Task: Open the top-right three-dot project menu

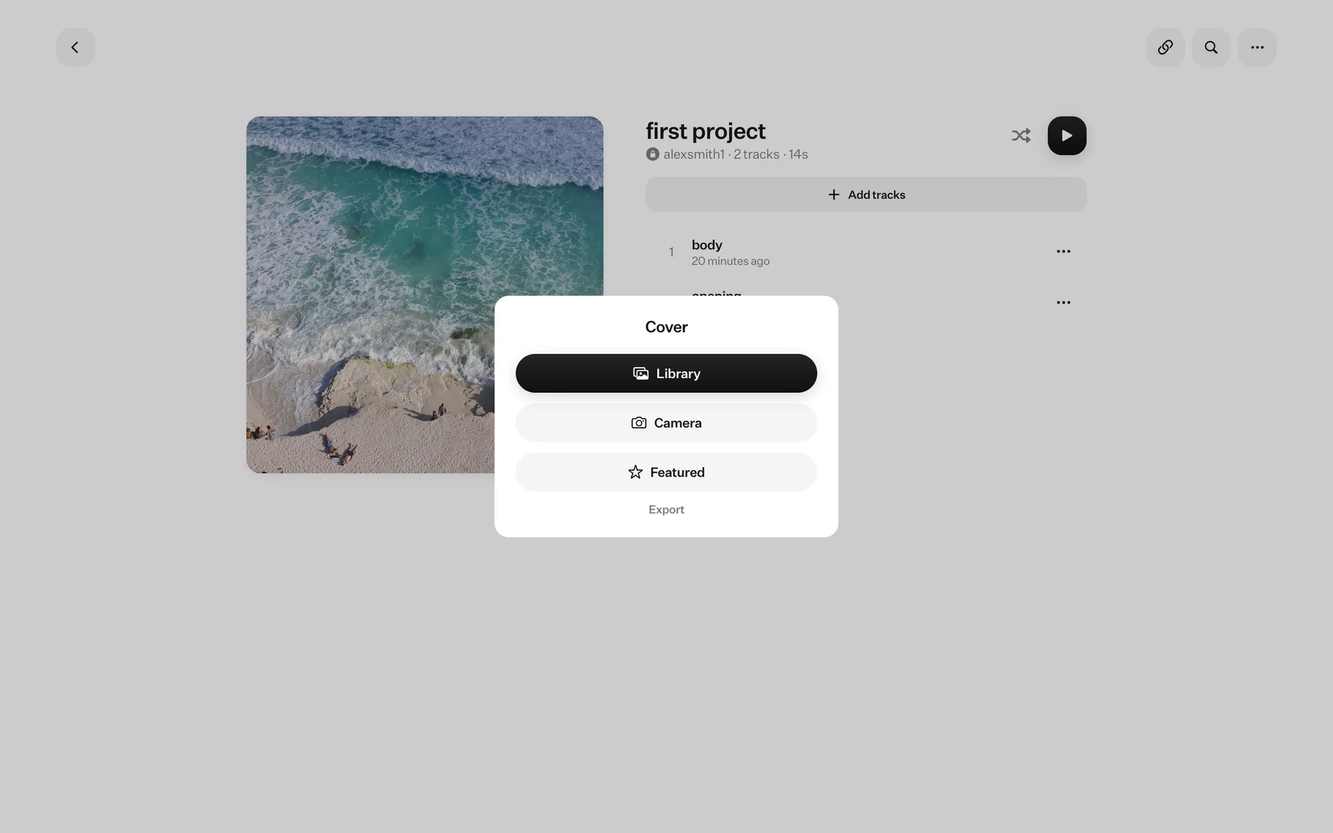Action: tap(1257, 47)
